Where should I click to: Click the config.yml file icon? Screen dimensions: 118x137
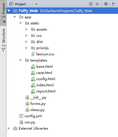(x=21, y=116)
